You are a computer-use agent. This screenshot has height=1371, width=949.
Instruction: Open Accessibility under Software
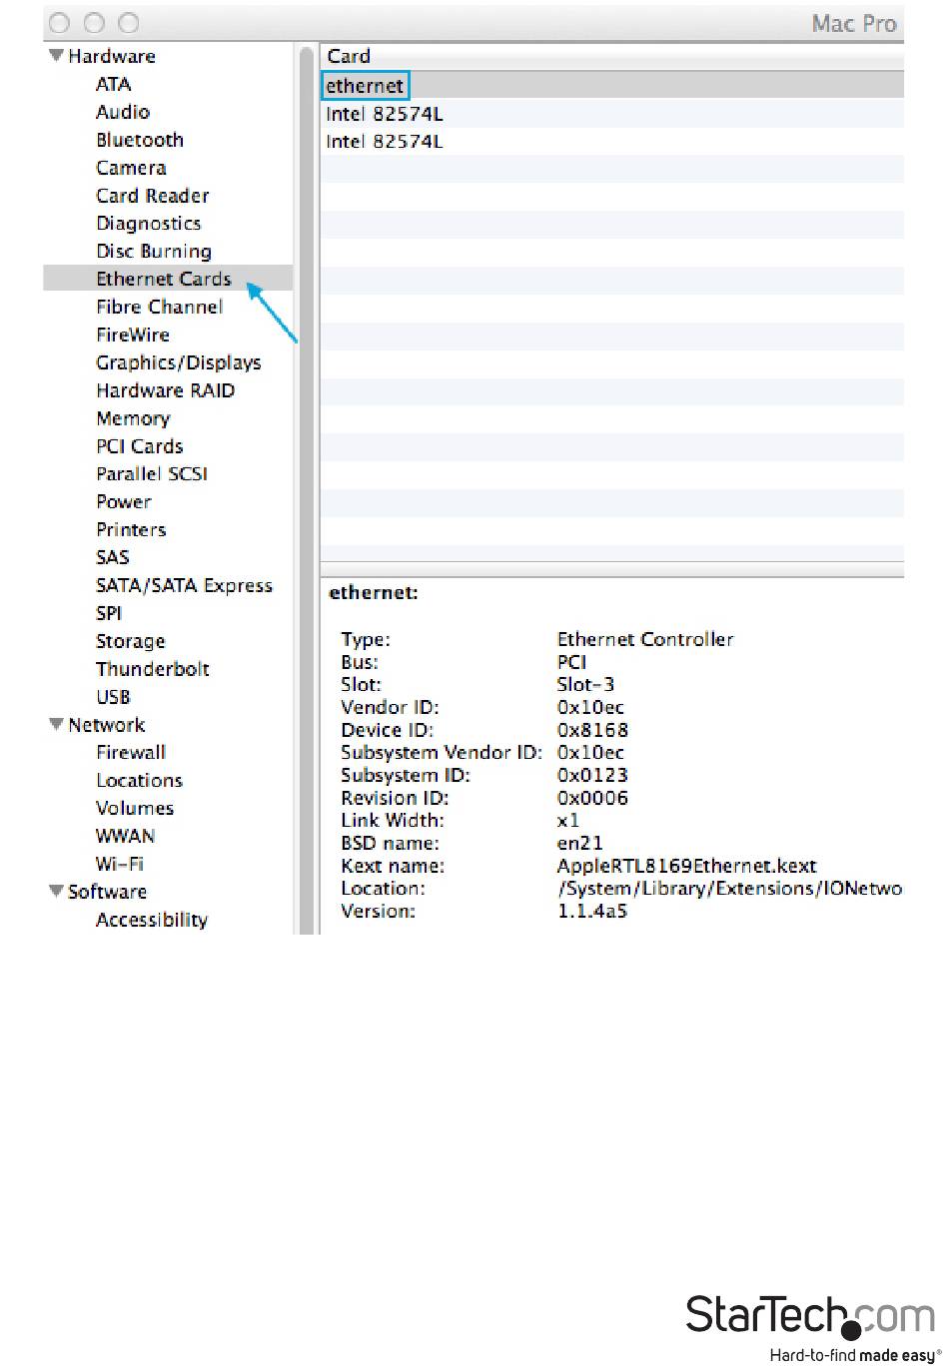coord(152,920)
